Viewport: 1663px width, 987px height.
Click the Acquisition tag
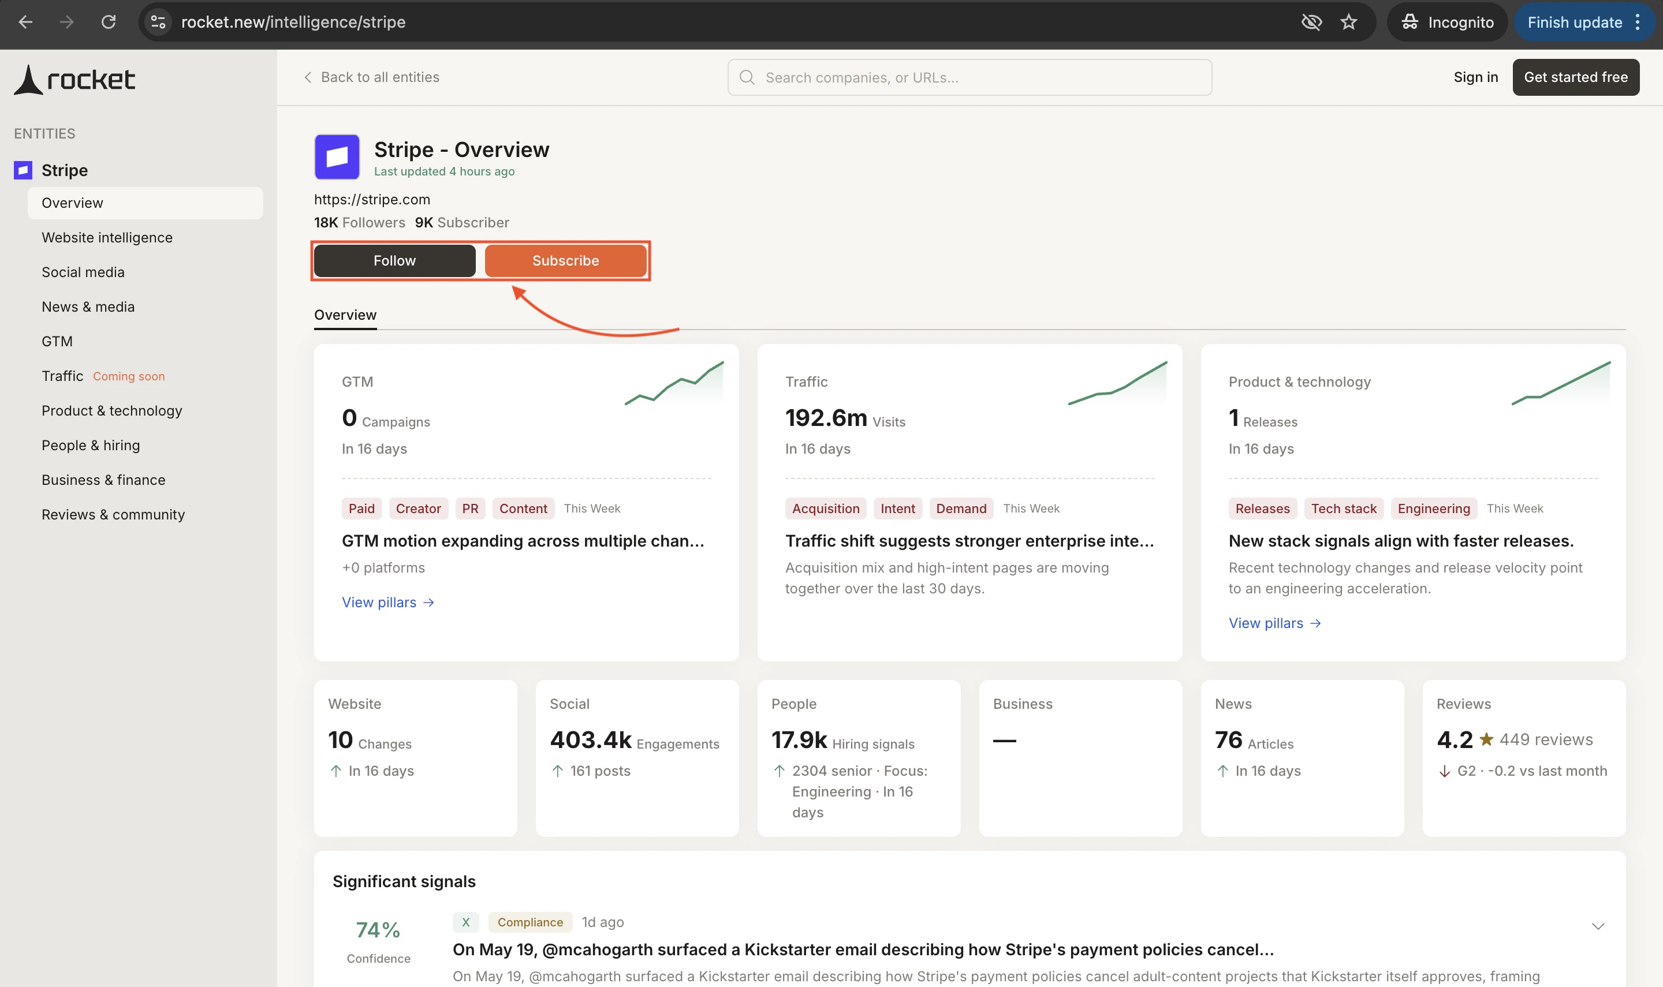coord(826,508)
